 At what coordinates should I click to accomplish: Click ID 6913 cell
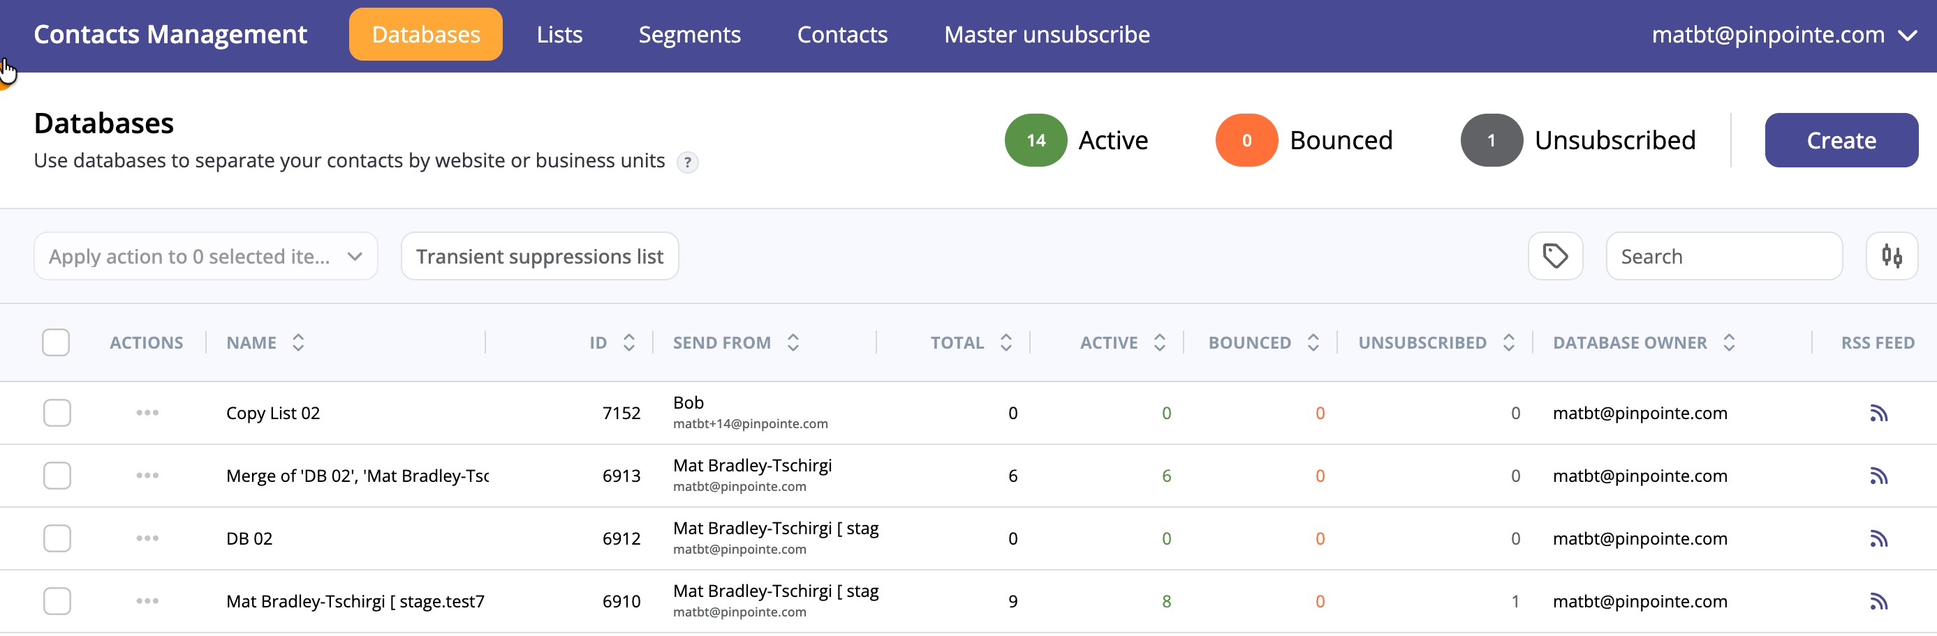point(621,476)
